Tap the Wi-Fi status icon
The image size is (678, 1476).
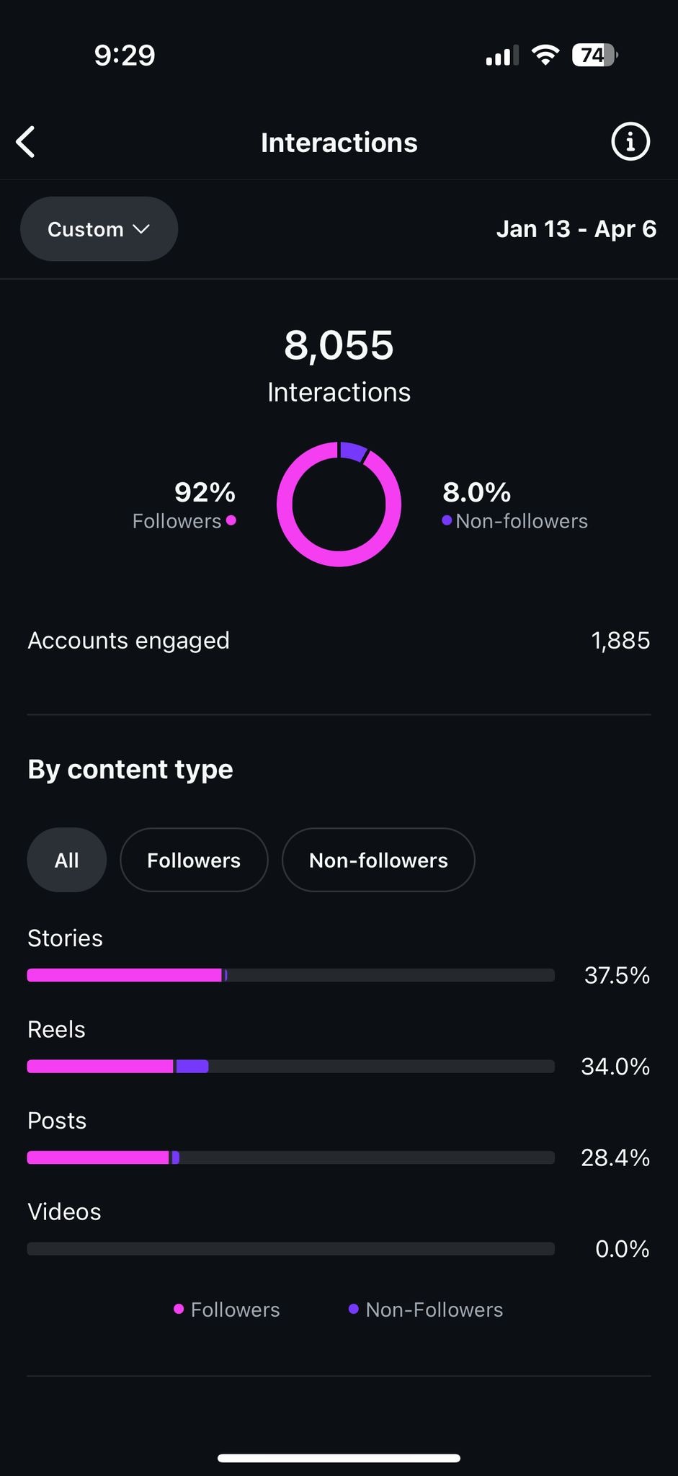(x=545, y=55)
